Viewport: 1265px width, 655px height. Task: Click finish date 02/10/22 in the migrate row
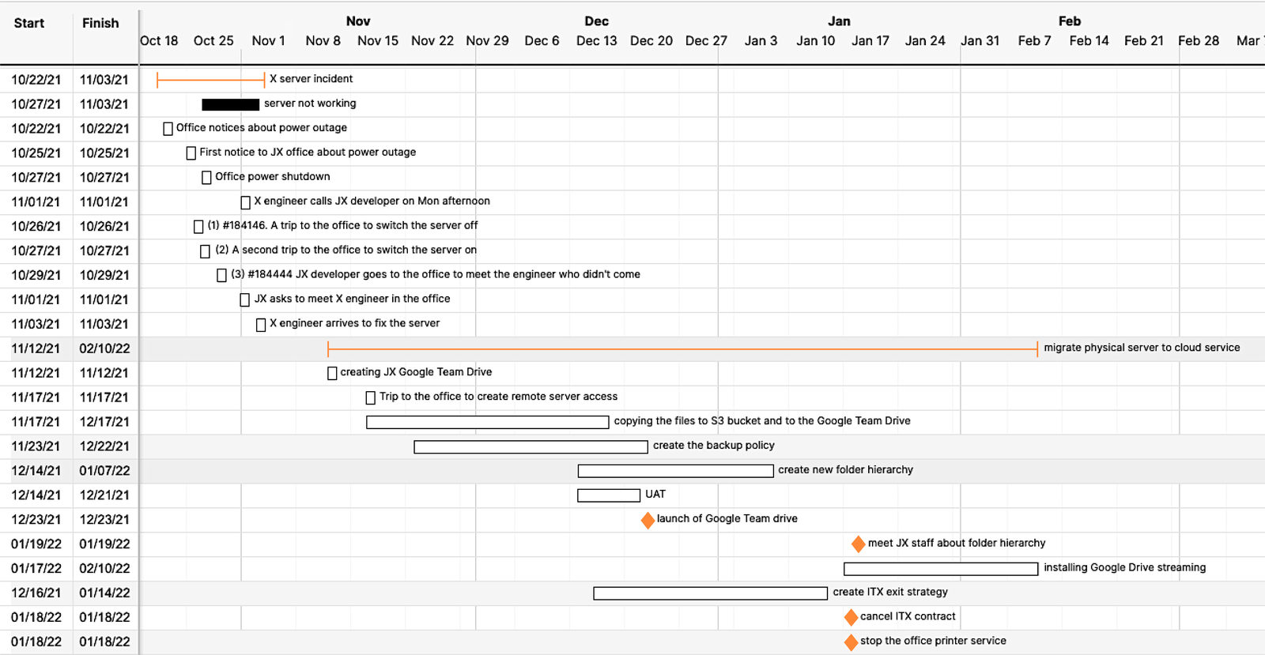(104, 348)
